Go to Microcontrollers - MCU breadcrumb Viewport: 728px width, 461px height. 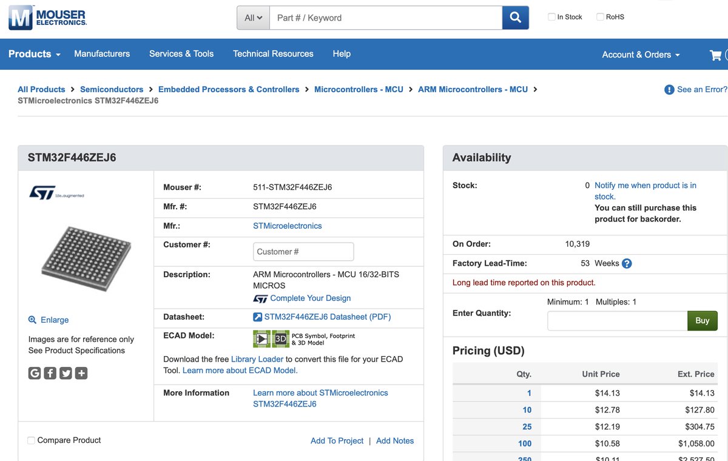point(359,89)
